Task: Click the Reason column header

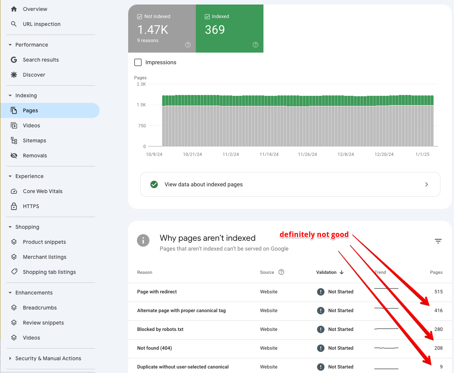Action: pyautogui.click(x=145, y=272)
